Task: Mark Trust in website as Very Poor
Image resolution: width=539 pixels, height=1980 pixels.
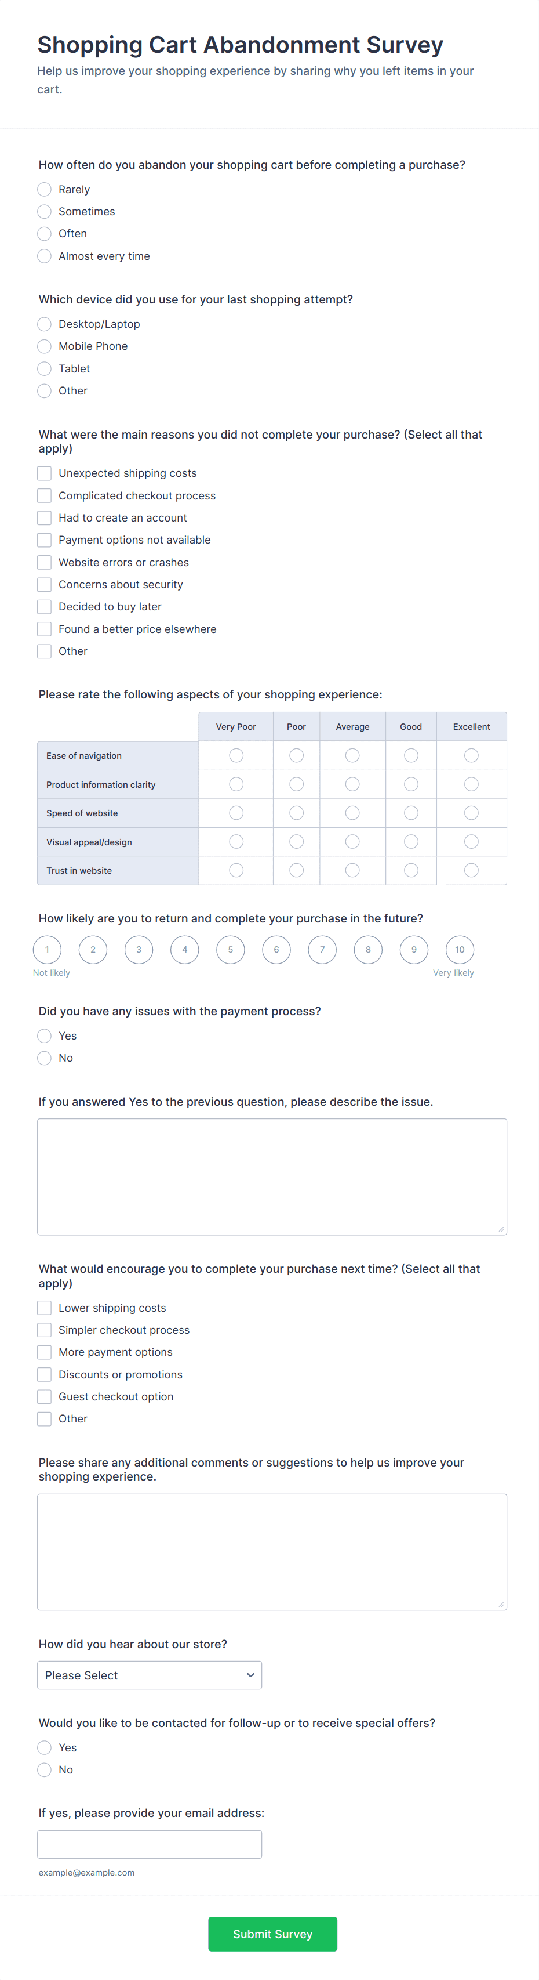Action: coord(236,870)
